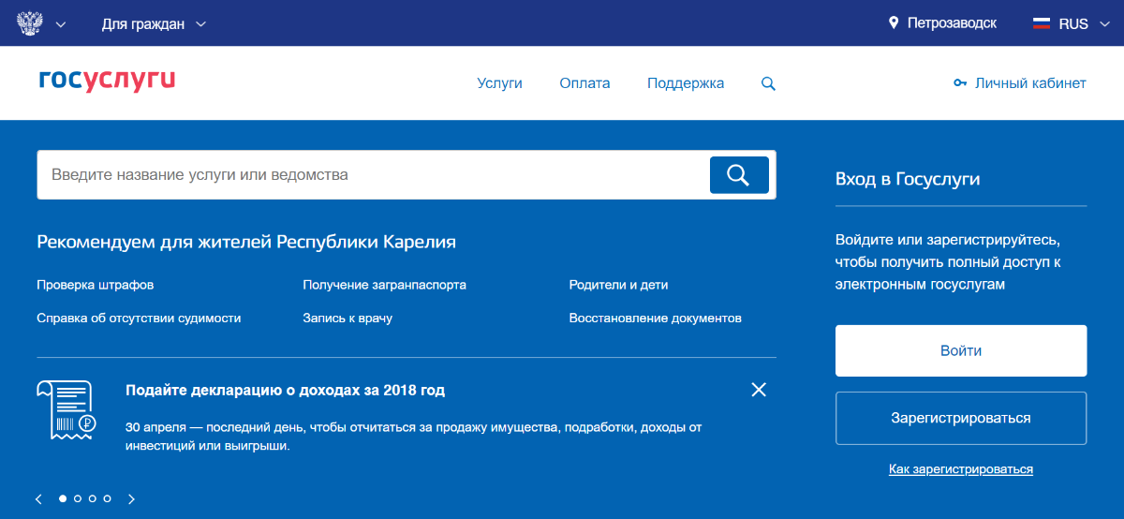Select the second carousel dot
1124x519 pixels.
pyautogui.click(x=78, y=498)
